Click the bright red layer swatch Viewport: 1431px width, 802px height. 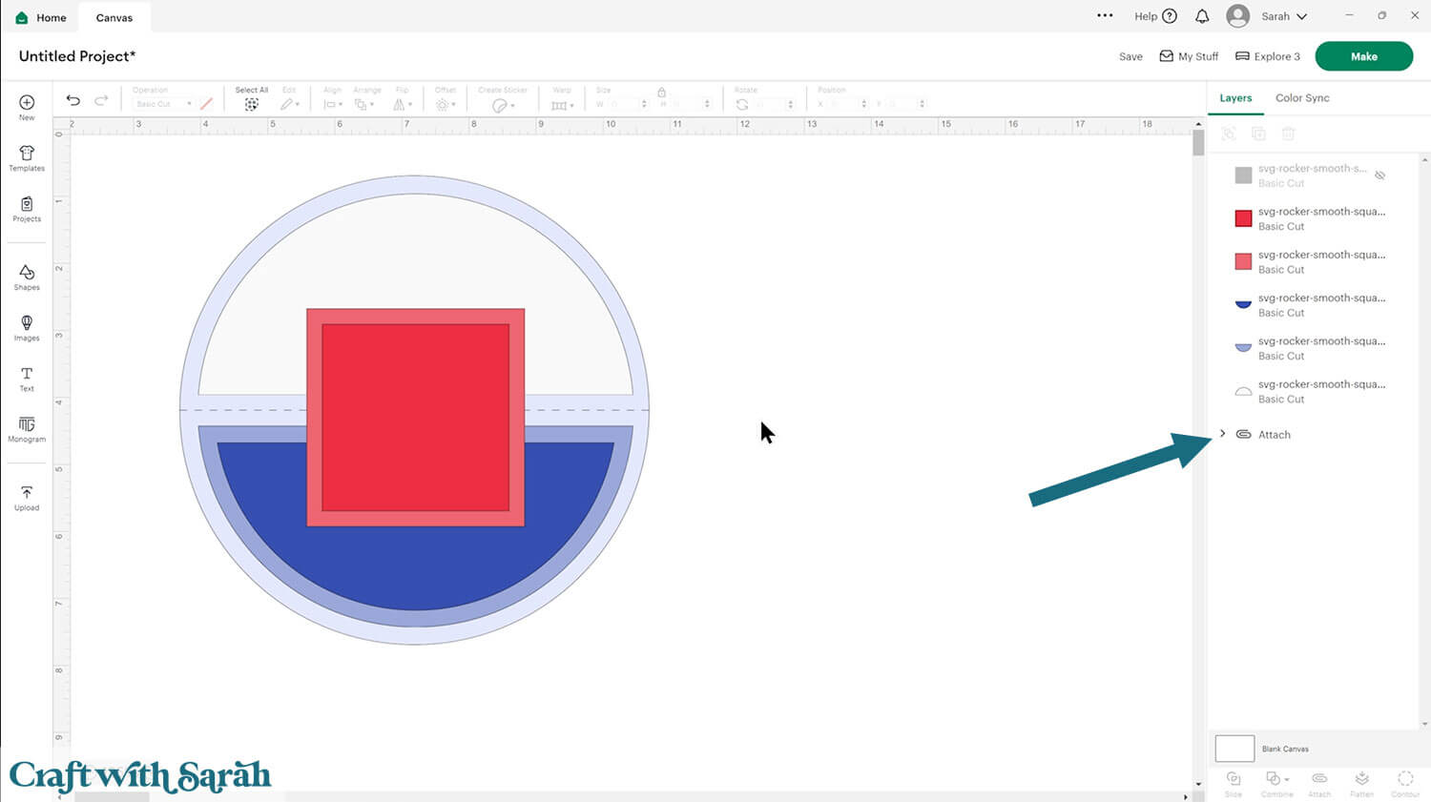click(x=1243, y=218)
